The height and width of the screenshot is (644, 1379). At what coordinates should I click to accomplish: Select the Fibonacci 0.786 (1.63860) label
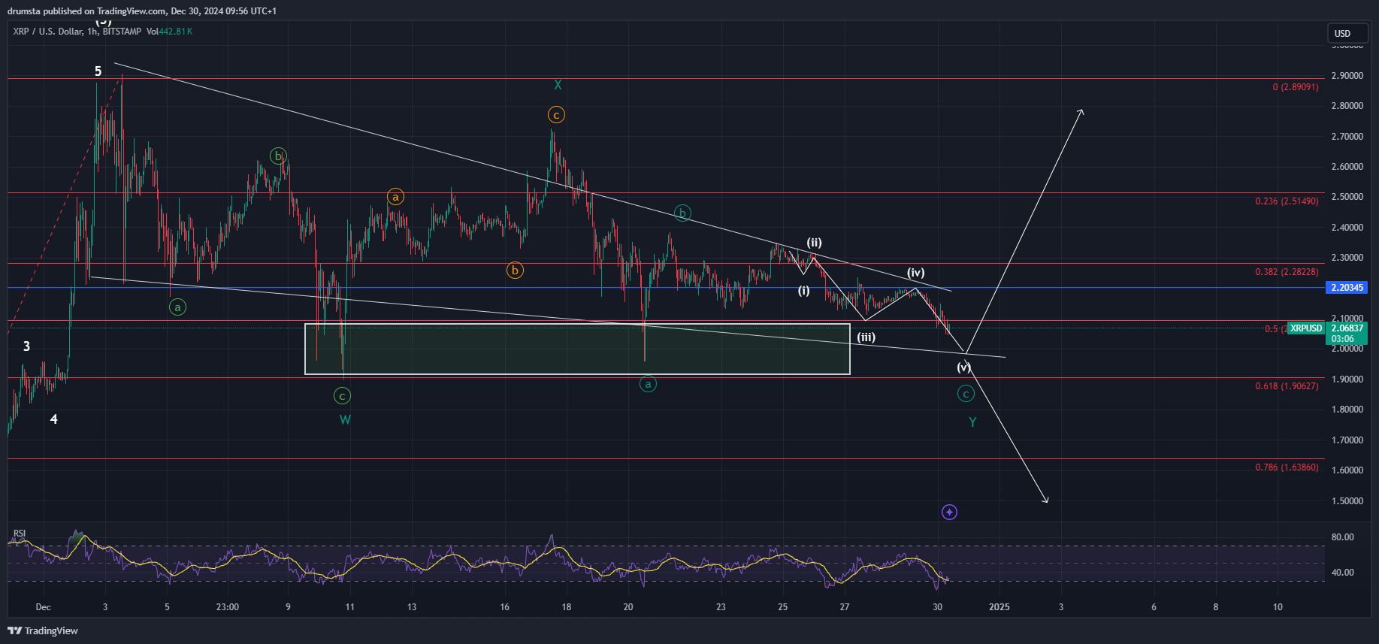(1287, 467)
